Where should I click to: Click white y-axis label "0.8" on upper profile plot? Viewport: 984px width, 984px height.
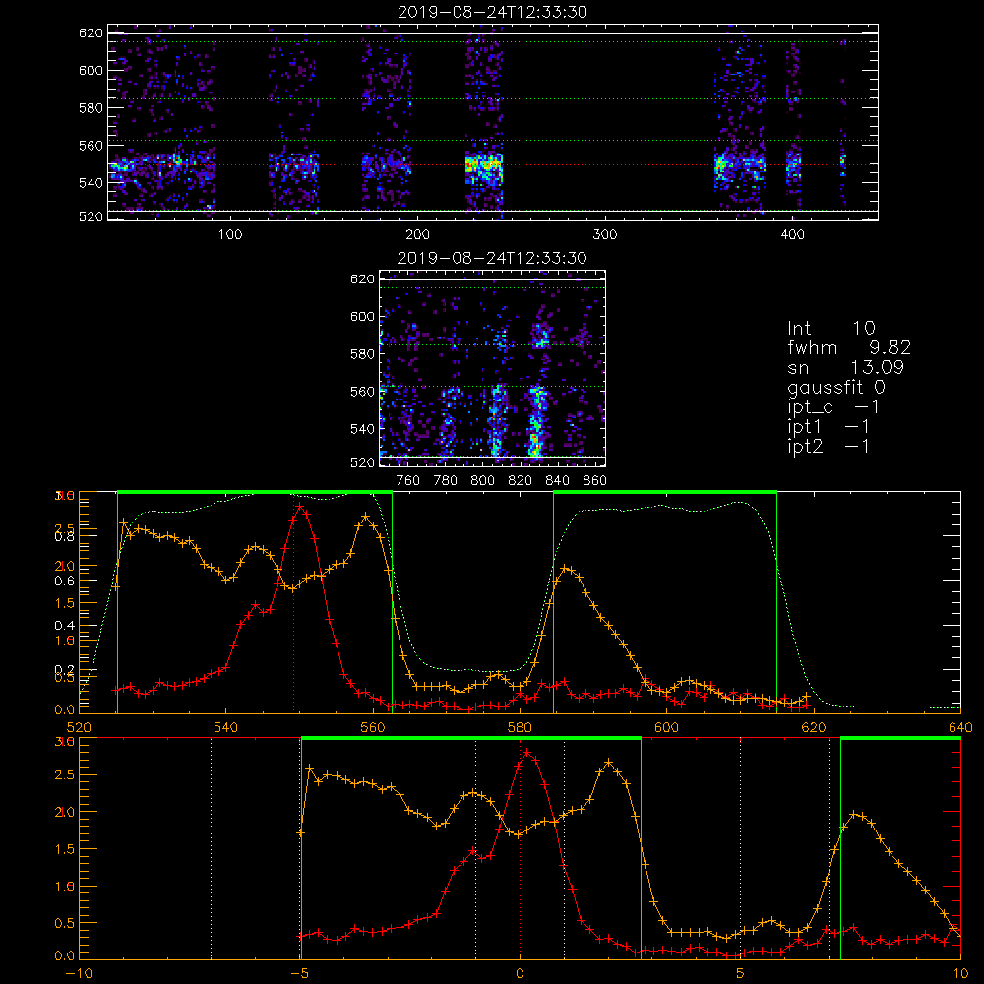pos(65,536)
